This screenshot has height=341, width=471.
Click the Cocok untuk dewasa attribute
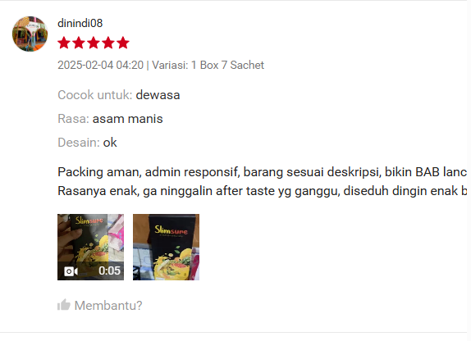(x=119, y=95)
